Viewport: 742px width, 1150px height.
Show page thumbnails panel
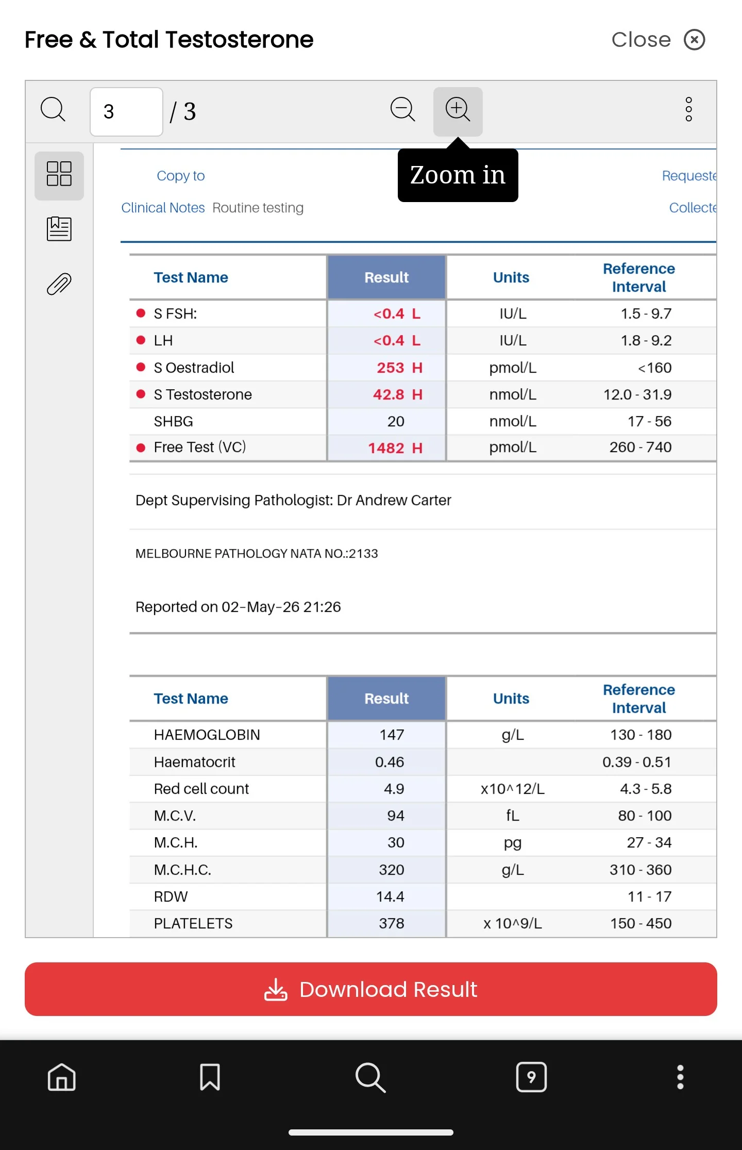pos(59,175)
